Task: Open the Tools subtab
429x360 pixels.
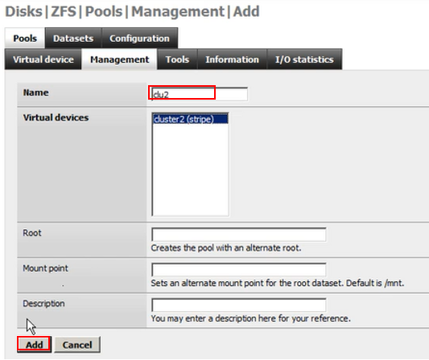Action: pyautogui.click(x=177, y=59)
